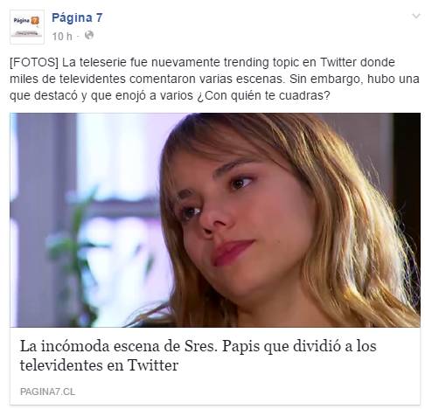
Task: Open the Página 7 page name link
Action: [x=77, y=17]
